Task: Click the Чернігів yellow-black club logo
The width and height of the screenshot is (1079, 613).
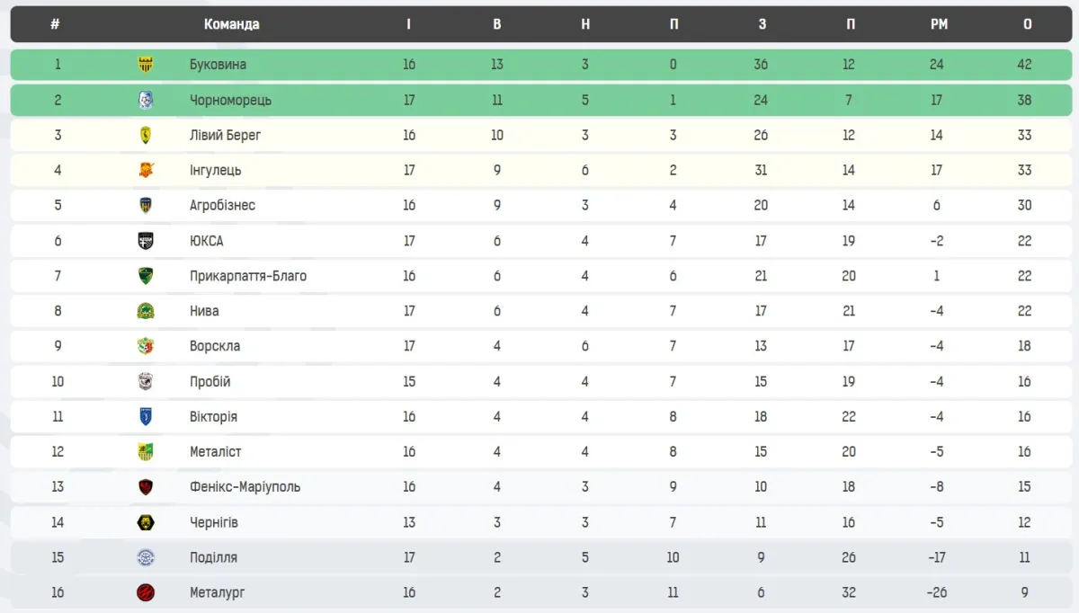Action: [146, 522]
